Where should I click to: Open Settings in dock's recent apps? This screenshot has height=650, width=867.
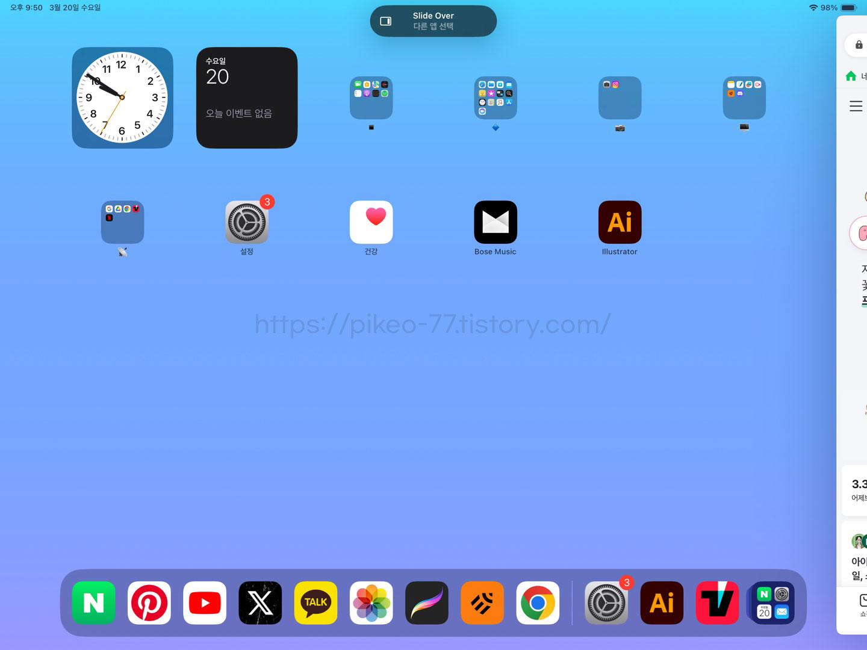[x=606, y=602]
